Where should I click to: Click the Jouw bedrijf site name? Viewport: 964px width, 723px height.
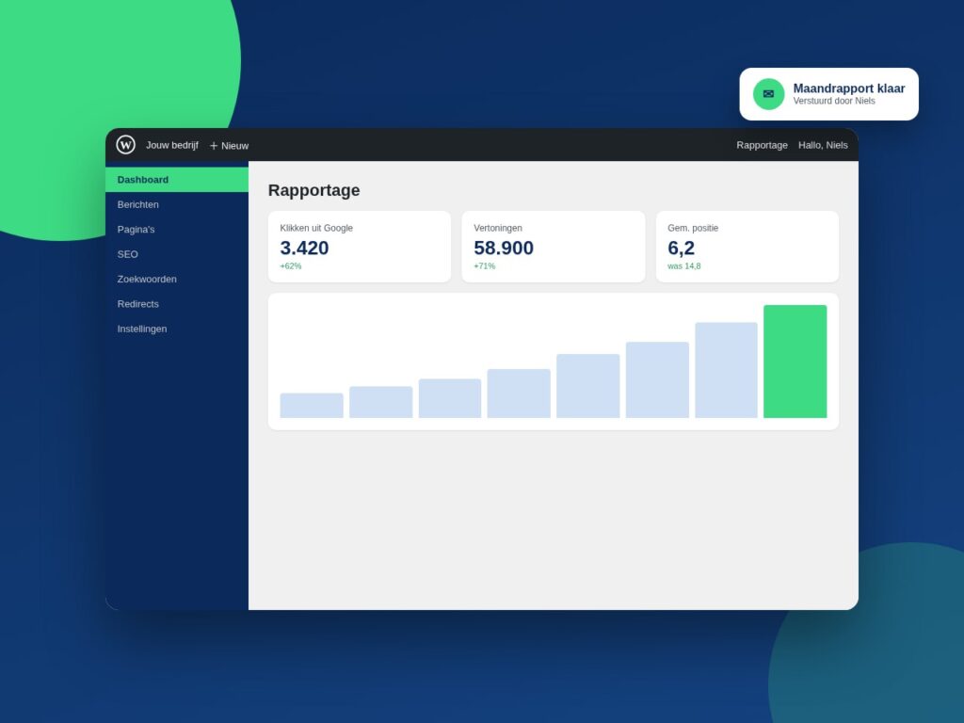click(172, 145)
